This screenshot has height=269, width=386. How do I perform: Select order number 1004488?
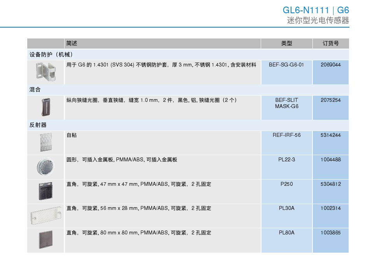click(331, 160)
